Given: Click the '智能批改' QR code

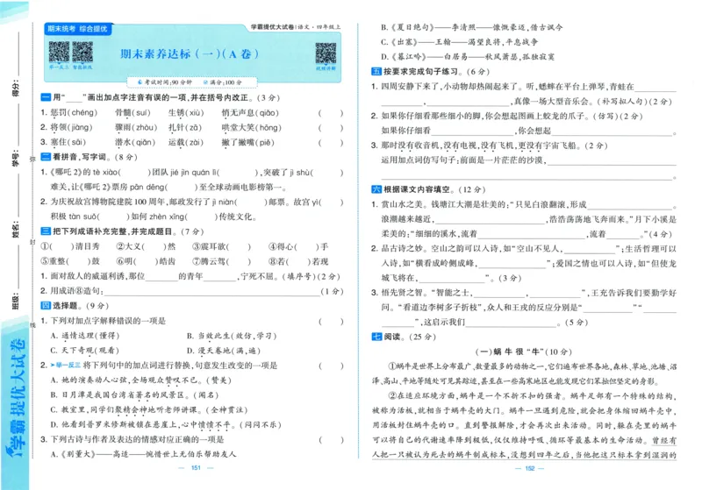Looking at the screenshot, I should click(82, 53).
